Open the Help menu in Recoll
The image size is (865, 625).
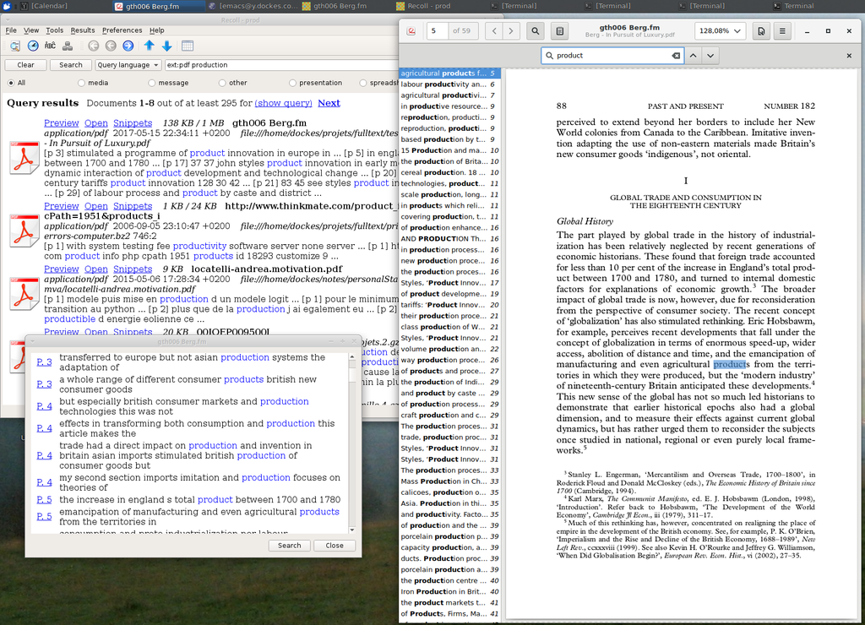point(156,30)
